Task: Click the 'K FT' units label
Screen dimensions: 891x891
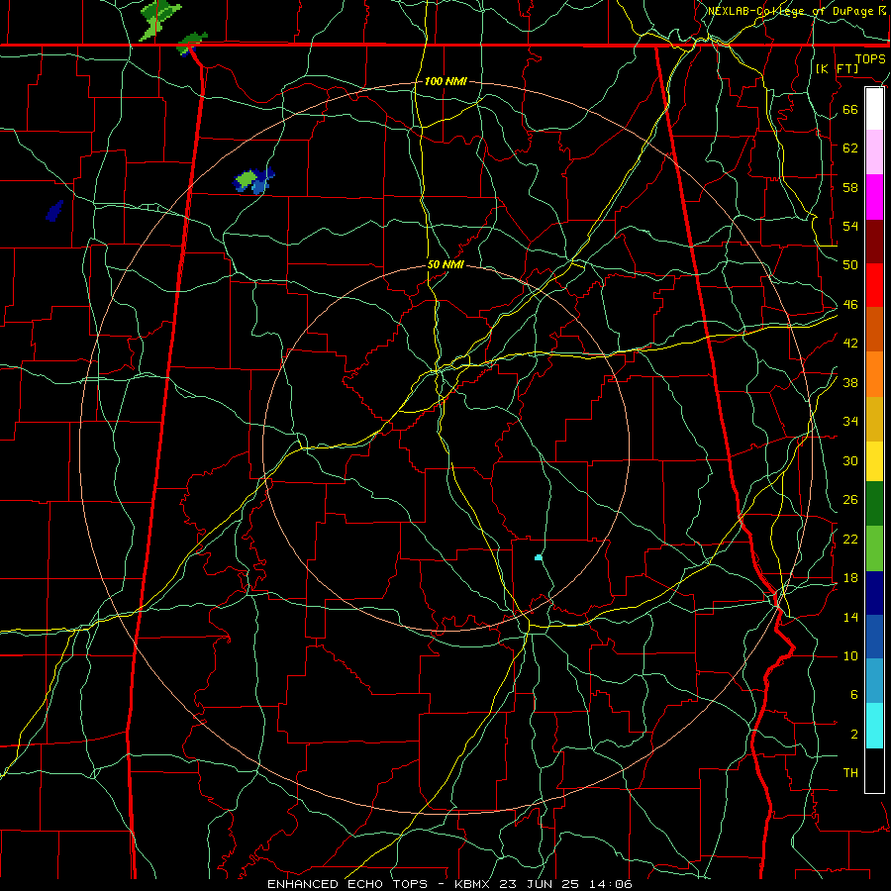Action: coord(837,68)
